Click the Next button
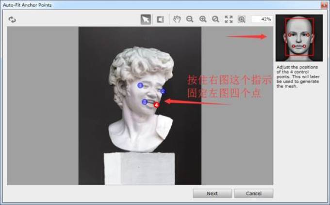The image size is (330, 205). pyautogui.click(x=212, y=193)
